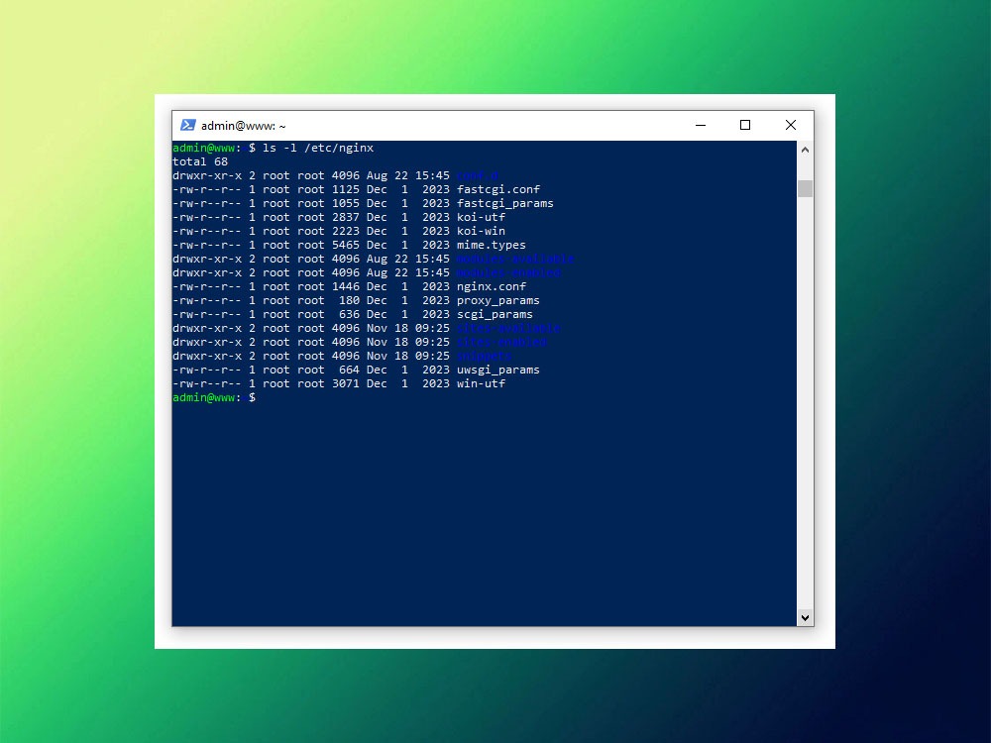991x743 pixels.
Task: Click the fastcgi.conf filename
Action: coord(497,189)
